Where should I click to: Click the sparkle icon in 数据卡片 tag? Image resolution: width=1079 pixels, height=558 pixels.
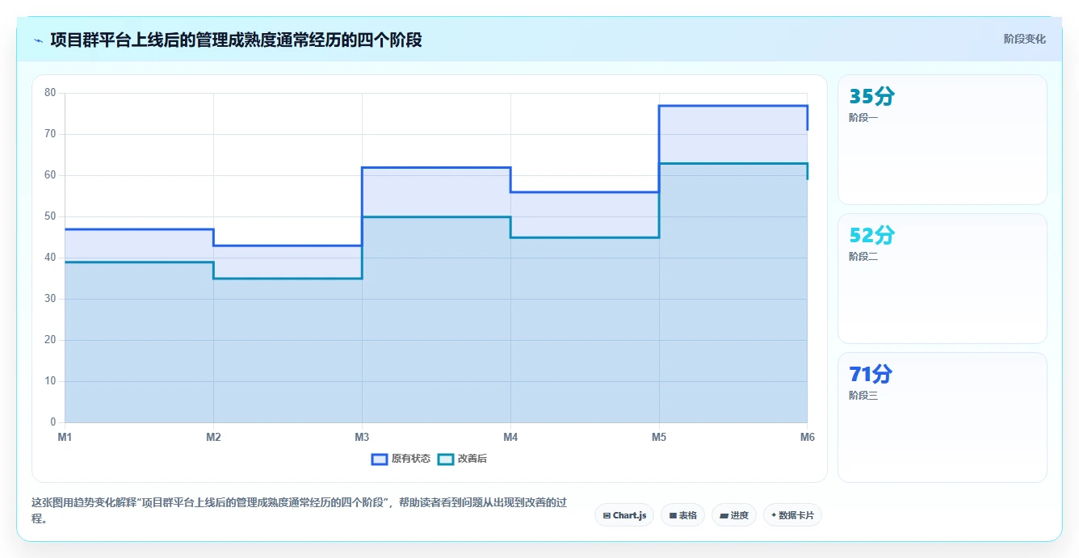774,515
